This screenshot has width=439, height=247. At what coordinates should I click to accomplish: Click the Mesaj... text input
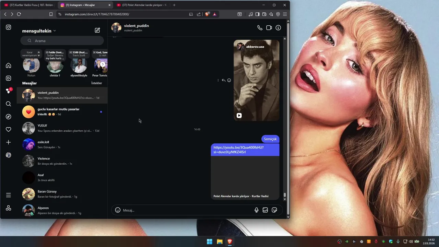click(187, 210)
